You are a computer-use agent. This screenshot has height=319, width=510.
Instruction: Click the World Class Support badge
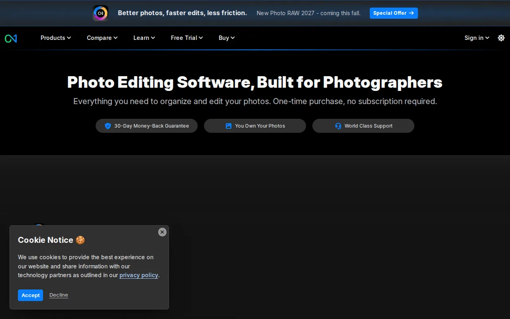[x=363, y=126]
